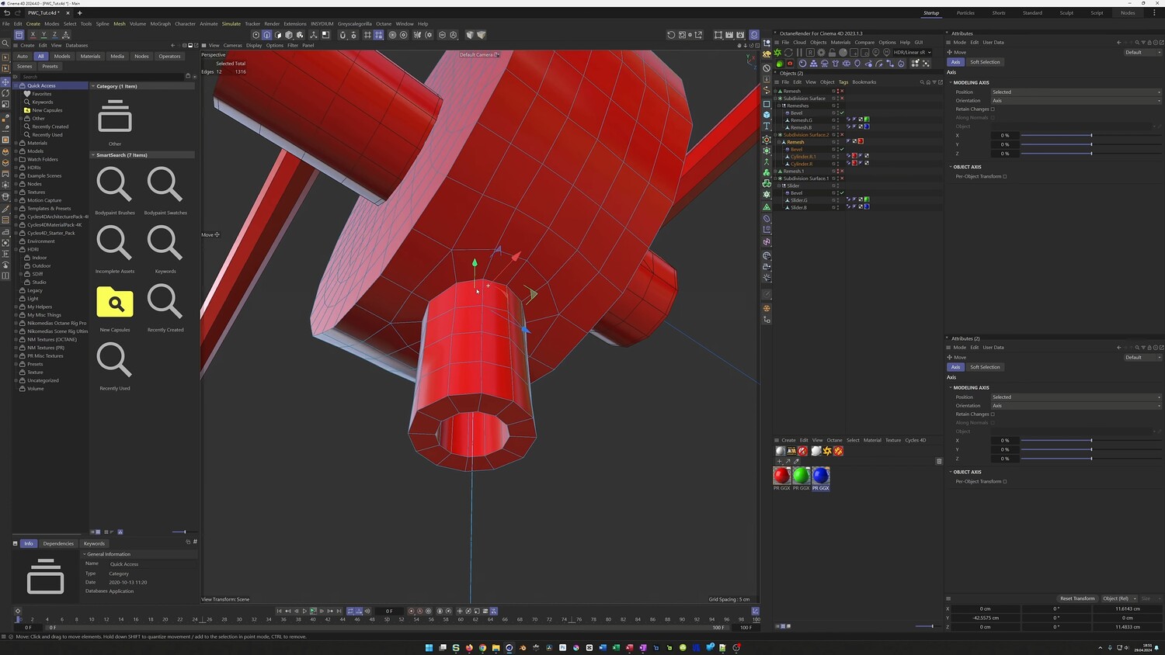Select the Move tool in left toolbar
Screen dimensions: 1165x655
tap(5, 81)
